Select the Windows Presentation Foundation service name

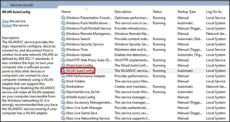[89, 18]
